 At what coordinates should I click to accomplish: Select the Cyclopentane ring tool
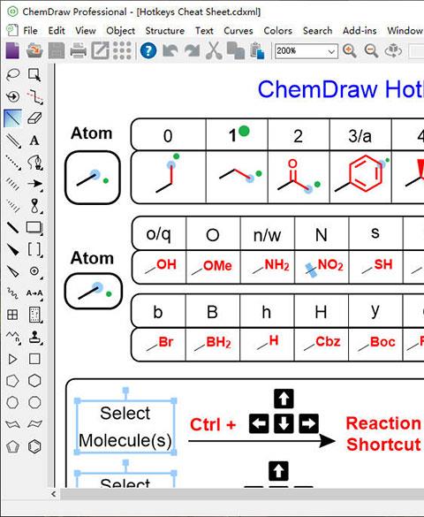tap(13, 381)
